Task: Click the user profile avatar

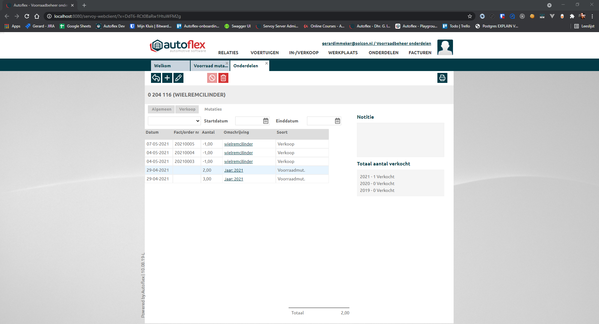Action: click(x=445, y=47)
